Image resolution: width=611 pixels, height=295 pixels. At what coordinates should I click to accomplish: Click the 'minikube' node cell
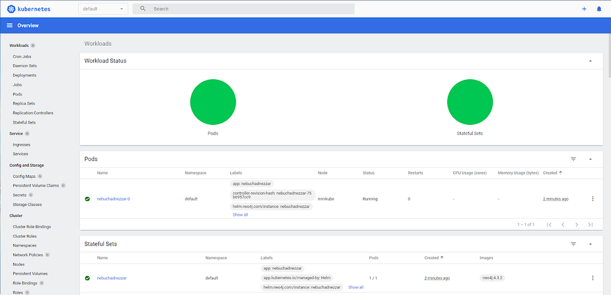326,199
